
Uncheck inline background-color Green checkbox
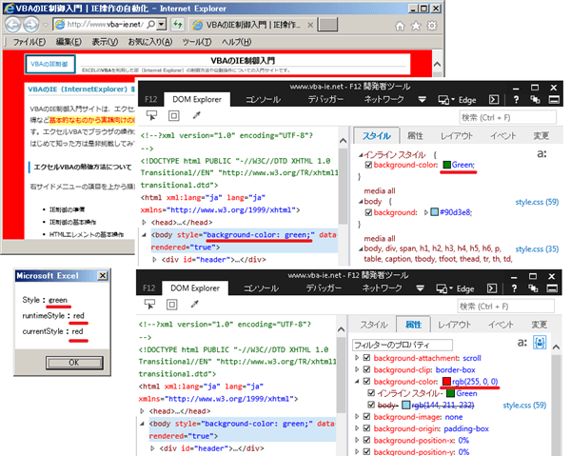click(x=368, y=165)
